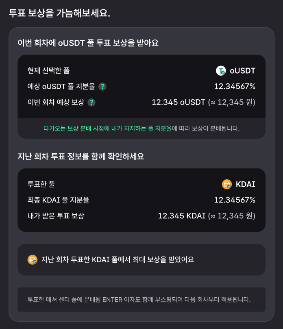Select the oUSDT pool name label
The width and height of the screenshot is (283, 329).
[x=242, y=71]
